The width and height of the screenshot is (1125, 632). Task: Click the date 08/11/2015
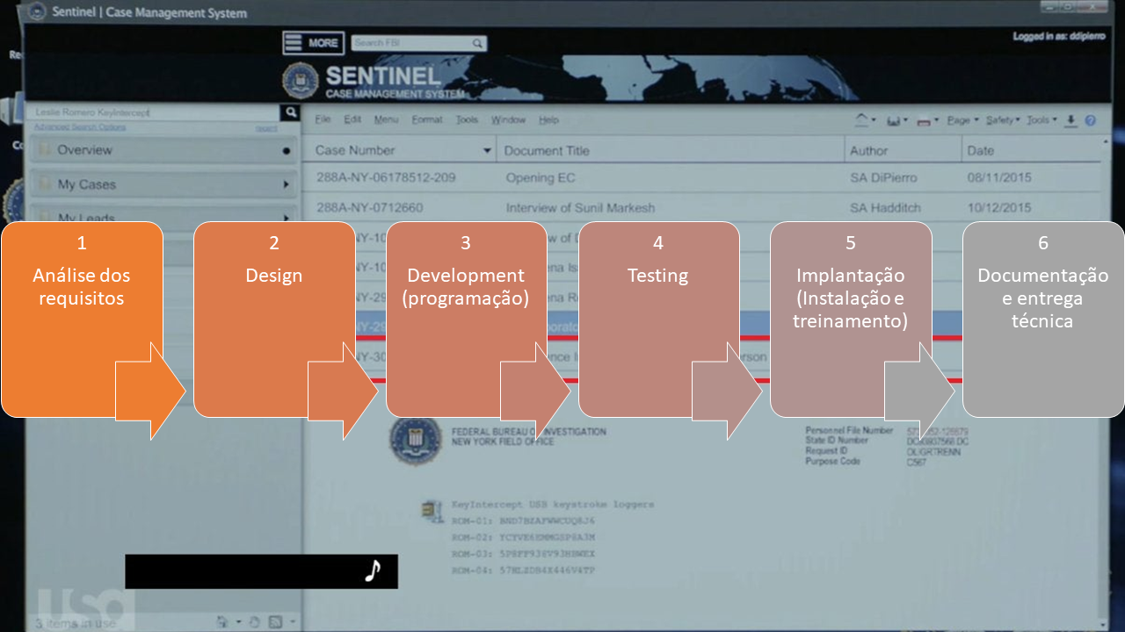pyautogui.click(x=999, y=178)
